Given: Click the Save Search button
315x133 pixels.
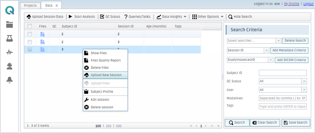Looking at the screenshot, I should coord(296,123).
